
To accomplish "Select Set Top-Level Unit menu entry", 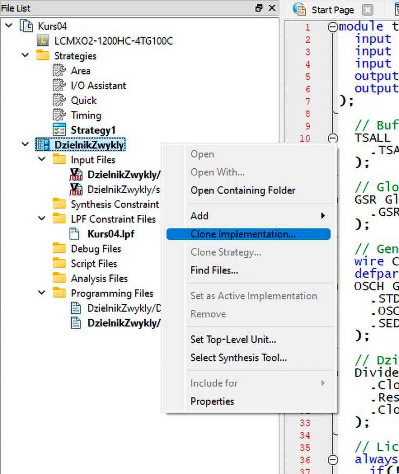I will pos(233,340).
